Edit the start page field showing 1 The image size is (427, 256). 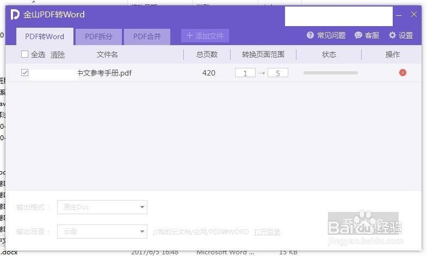pyautogui.click(x=245, y=73)
